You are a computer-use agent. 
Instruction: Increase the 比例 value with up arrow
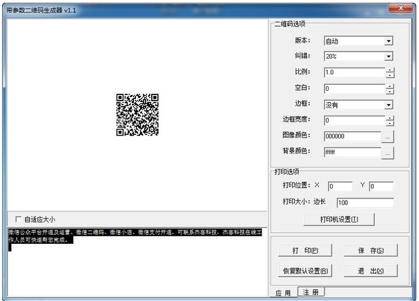click(x=390, y=70)
